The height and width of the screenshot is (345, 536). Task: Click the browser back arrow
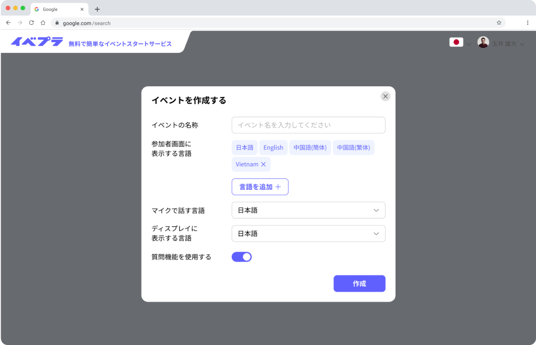8,23
